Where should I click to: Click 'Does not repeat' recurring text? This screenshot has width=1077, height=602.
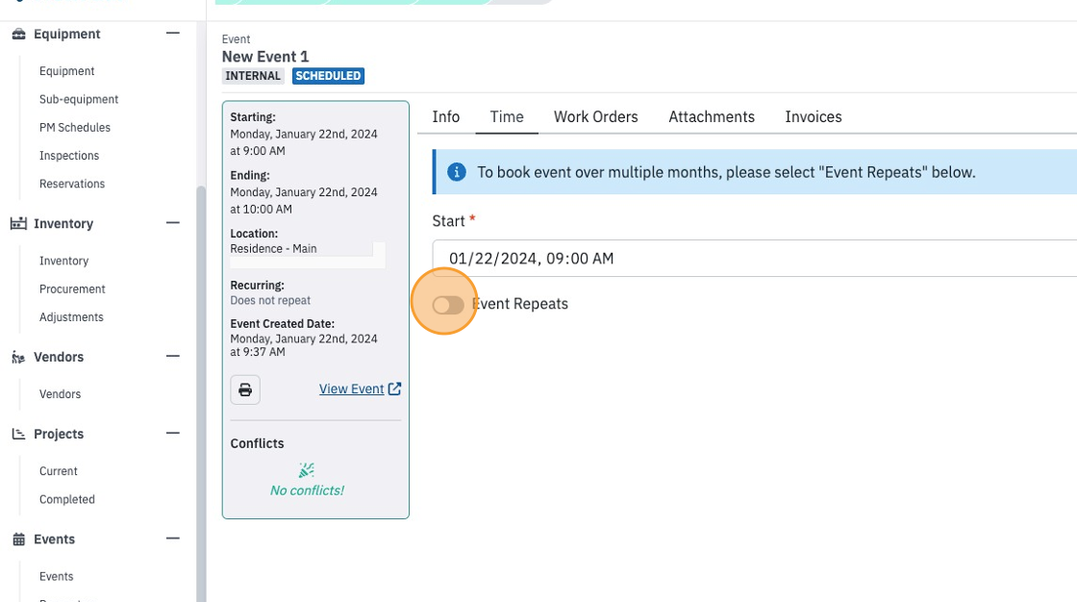click(270, 300)
